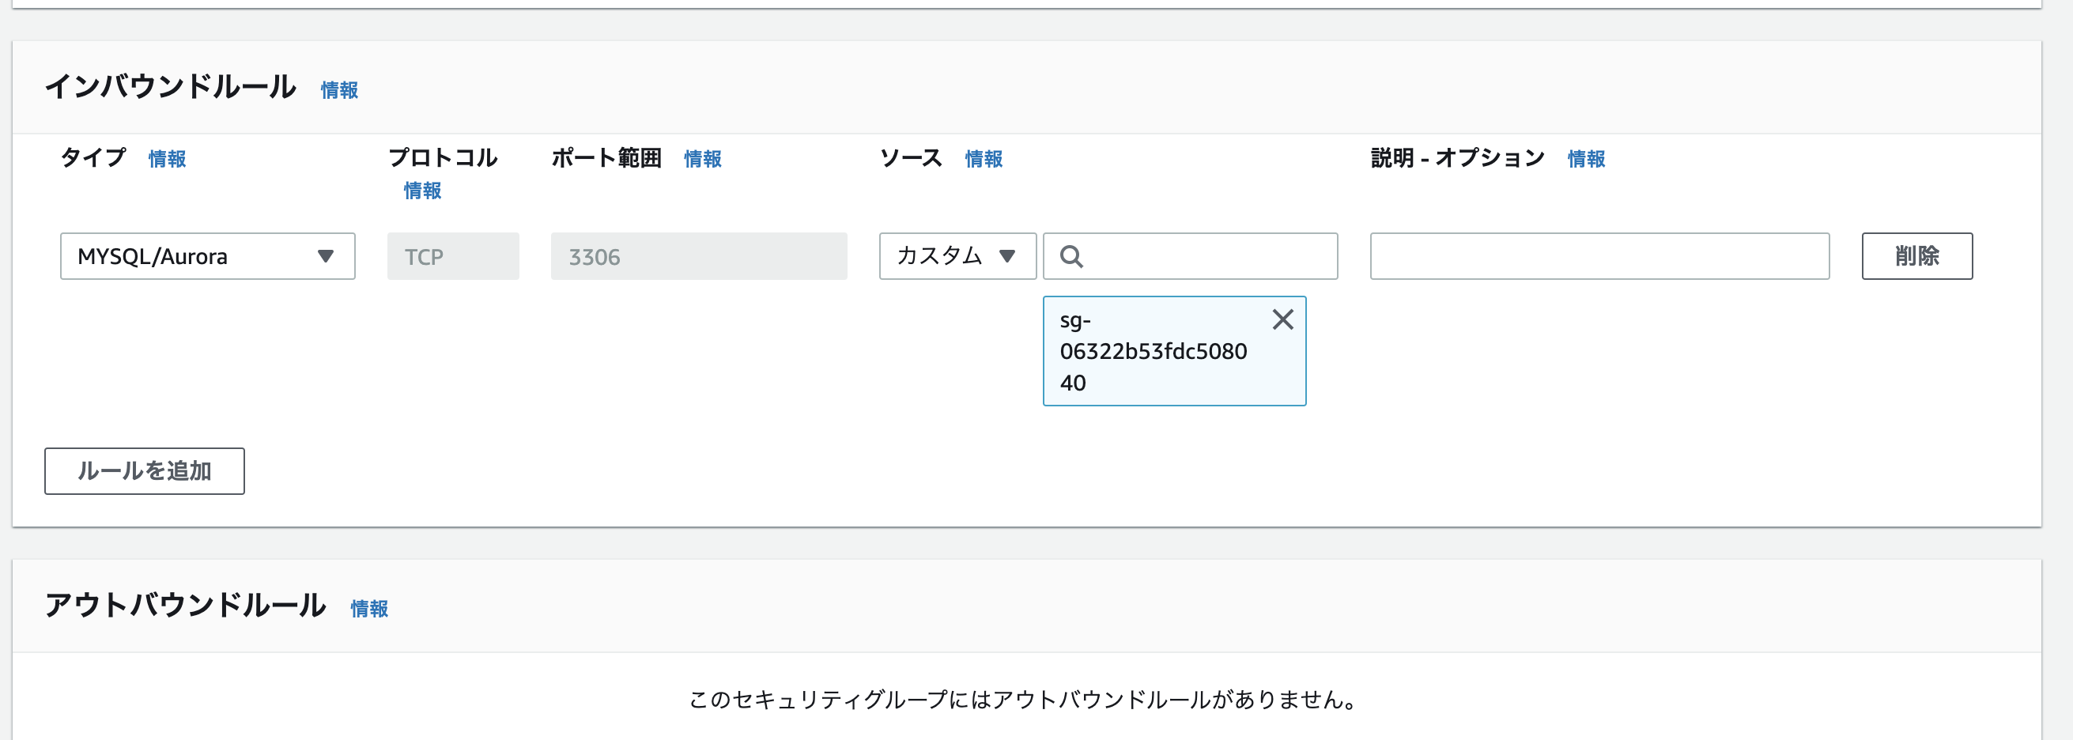Viewport: 2073px width, 740px height.
Task: Click the source search input box
Action: pyautogui.click(x=1191, y=256)
